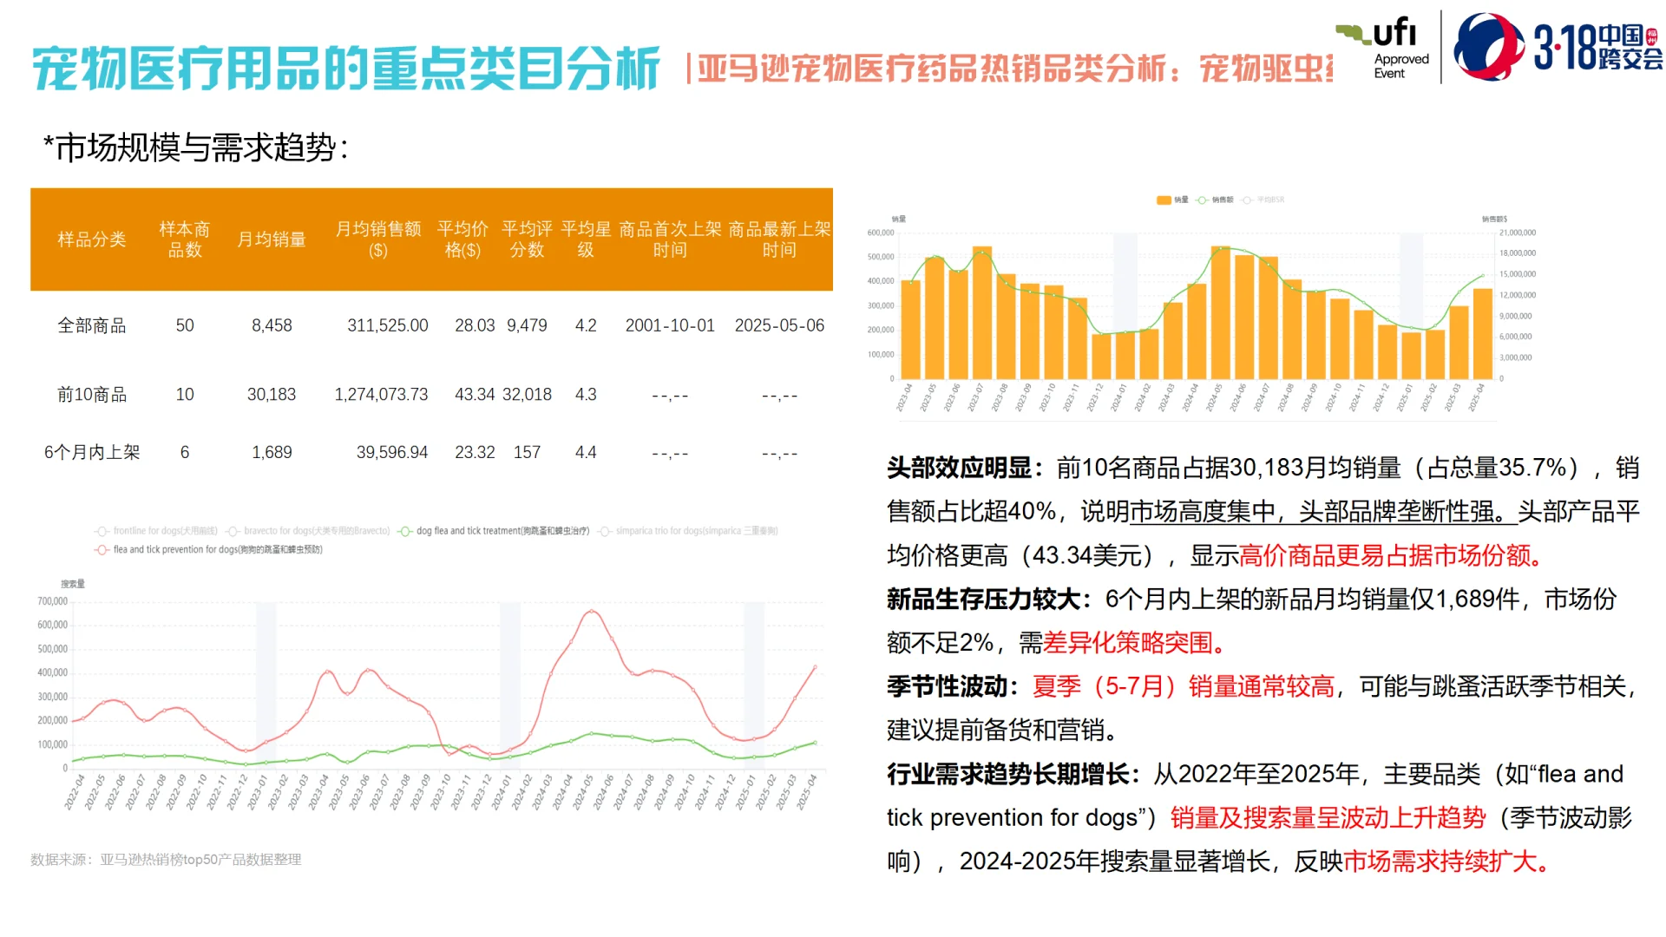Select the 前10商品 table row
This screenshot has width=1666, height=937.
94,394
